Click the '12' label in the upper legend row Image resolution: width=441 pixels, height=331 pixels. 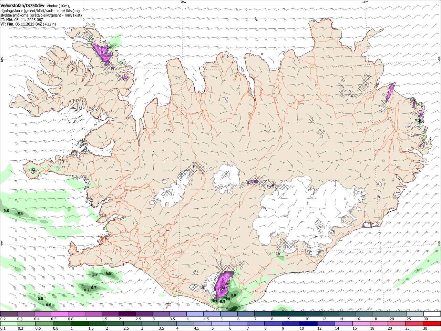tap(324, 319)
